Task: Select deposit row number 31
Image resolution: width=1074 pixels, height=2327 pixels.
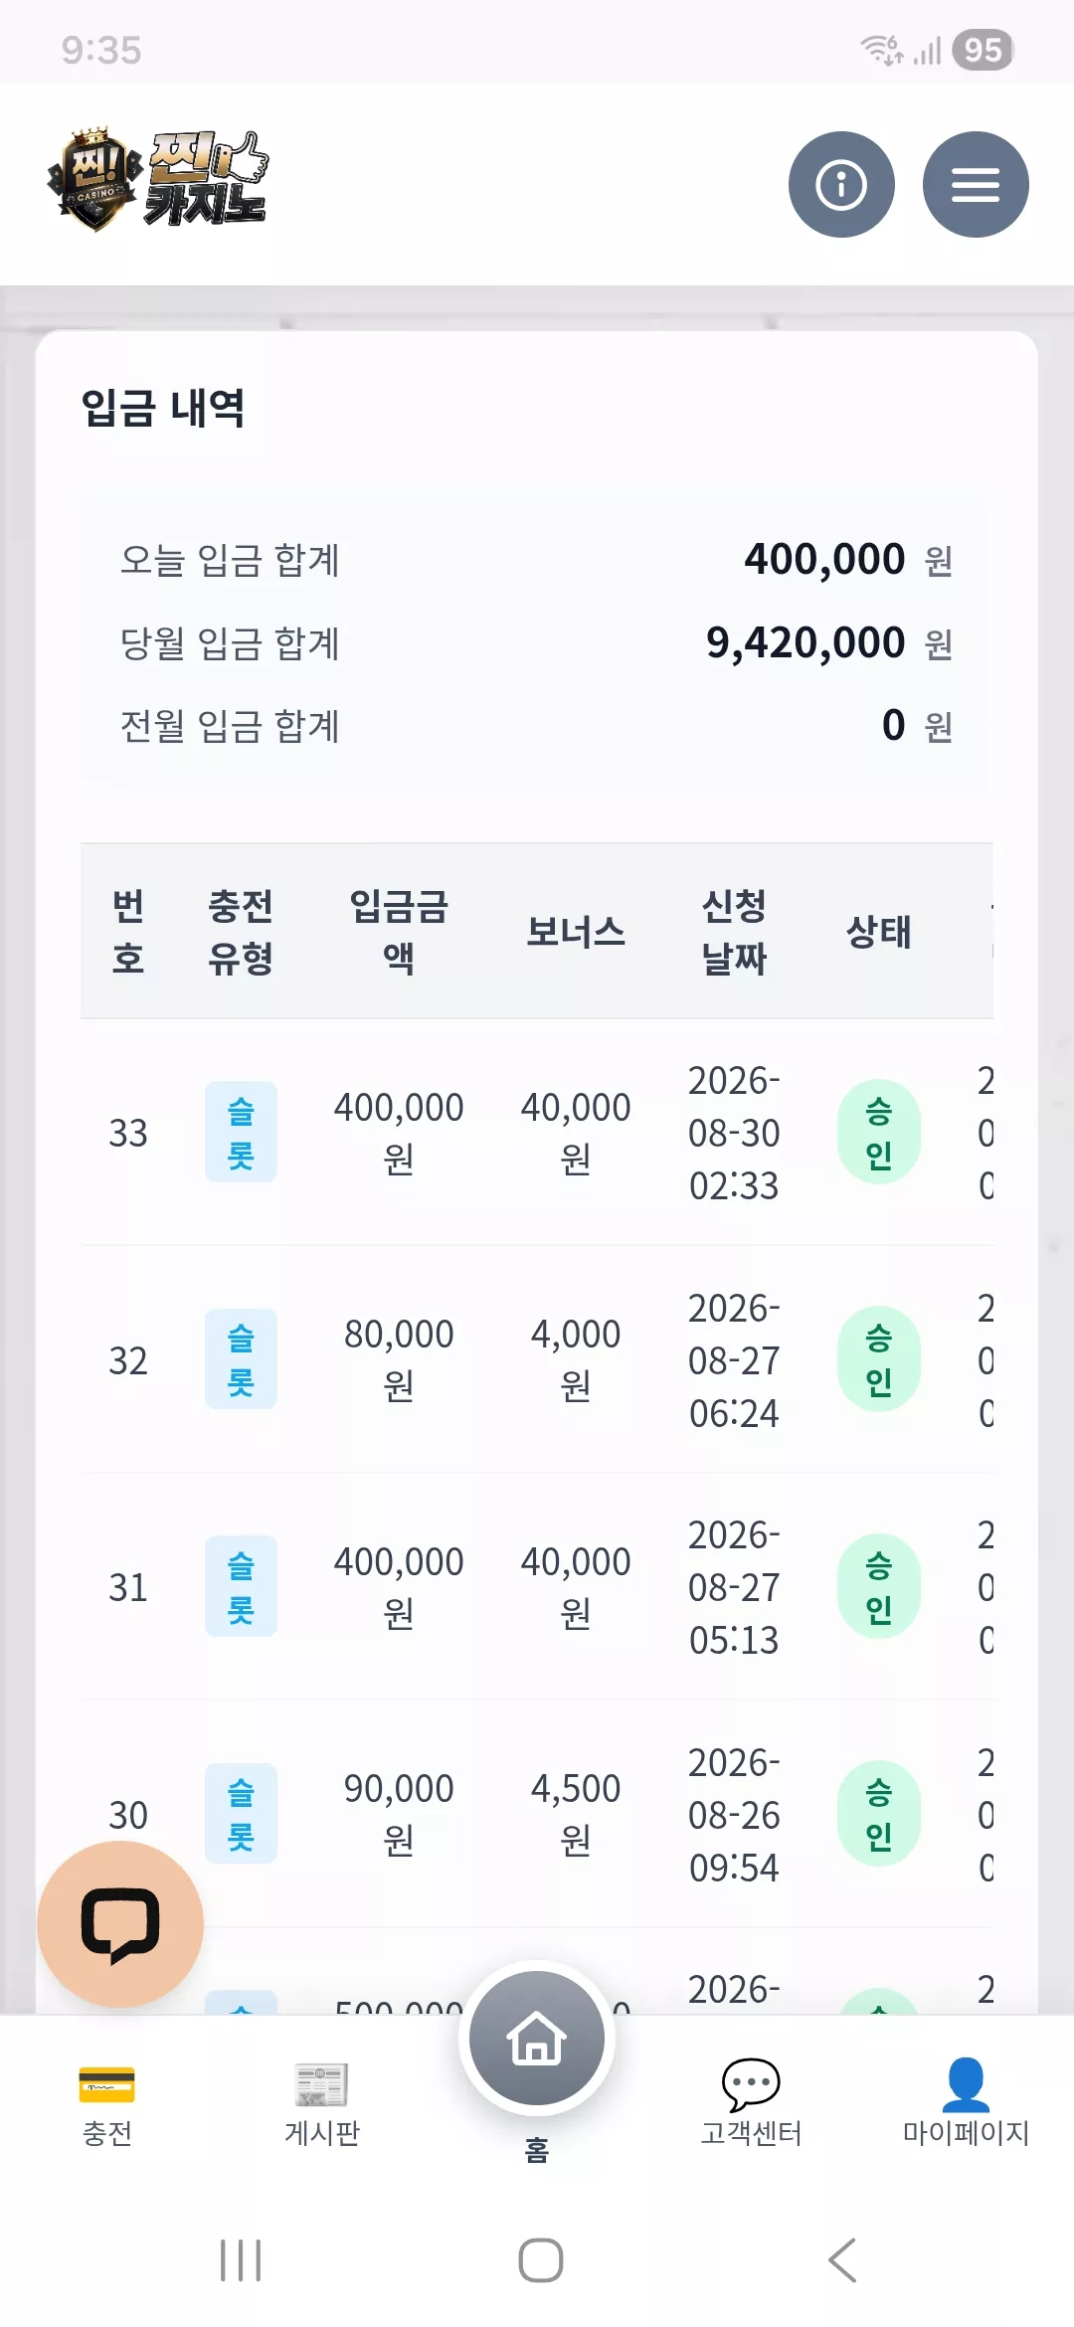Action: coord(537,1587)
